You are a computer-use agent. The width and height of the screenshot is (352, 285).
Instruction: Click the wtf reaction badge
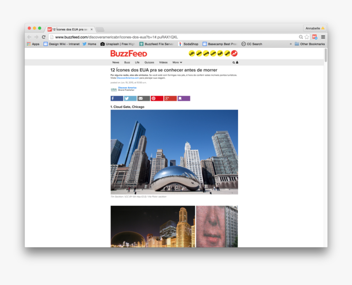coord(226,53)
